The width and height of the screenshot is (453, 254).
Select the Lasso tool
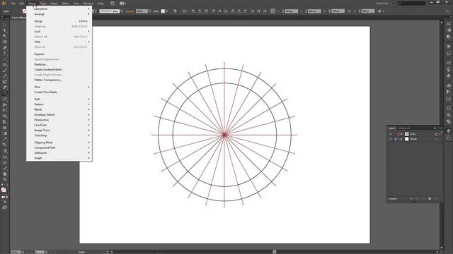4,42
